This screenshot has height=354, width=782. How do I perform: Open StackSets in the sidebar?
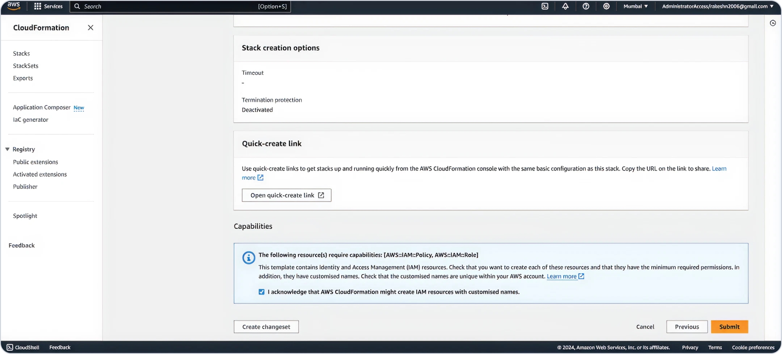[25, 66]
